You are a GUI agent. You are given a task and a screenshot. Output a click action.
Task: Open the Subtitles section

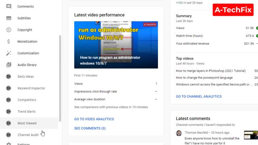(x=24, y=18)
